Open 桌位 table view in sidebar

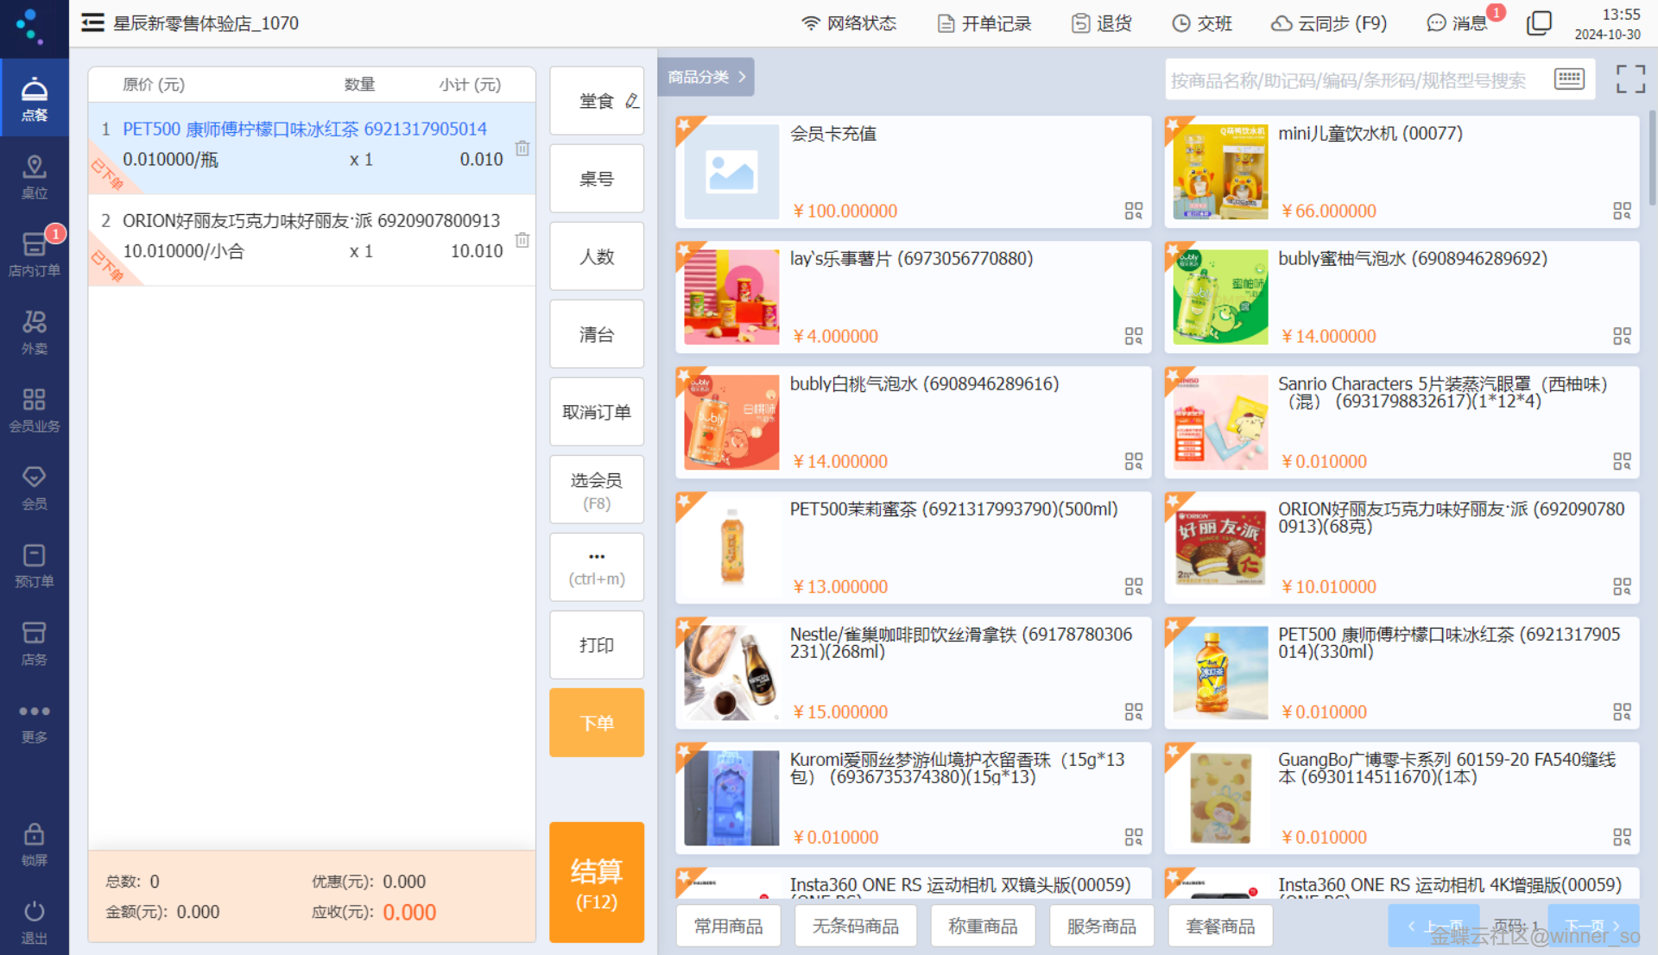(35, 176)
